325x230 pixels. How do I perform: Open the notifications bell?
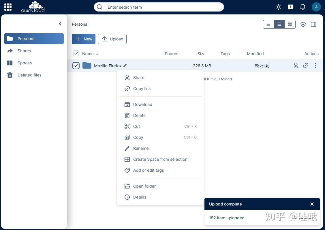[x=303, y=7]
